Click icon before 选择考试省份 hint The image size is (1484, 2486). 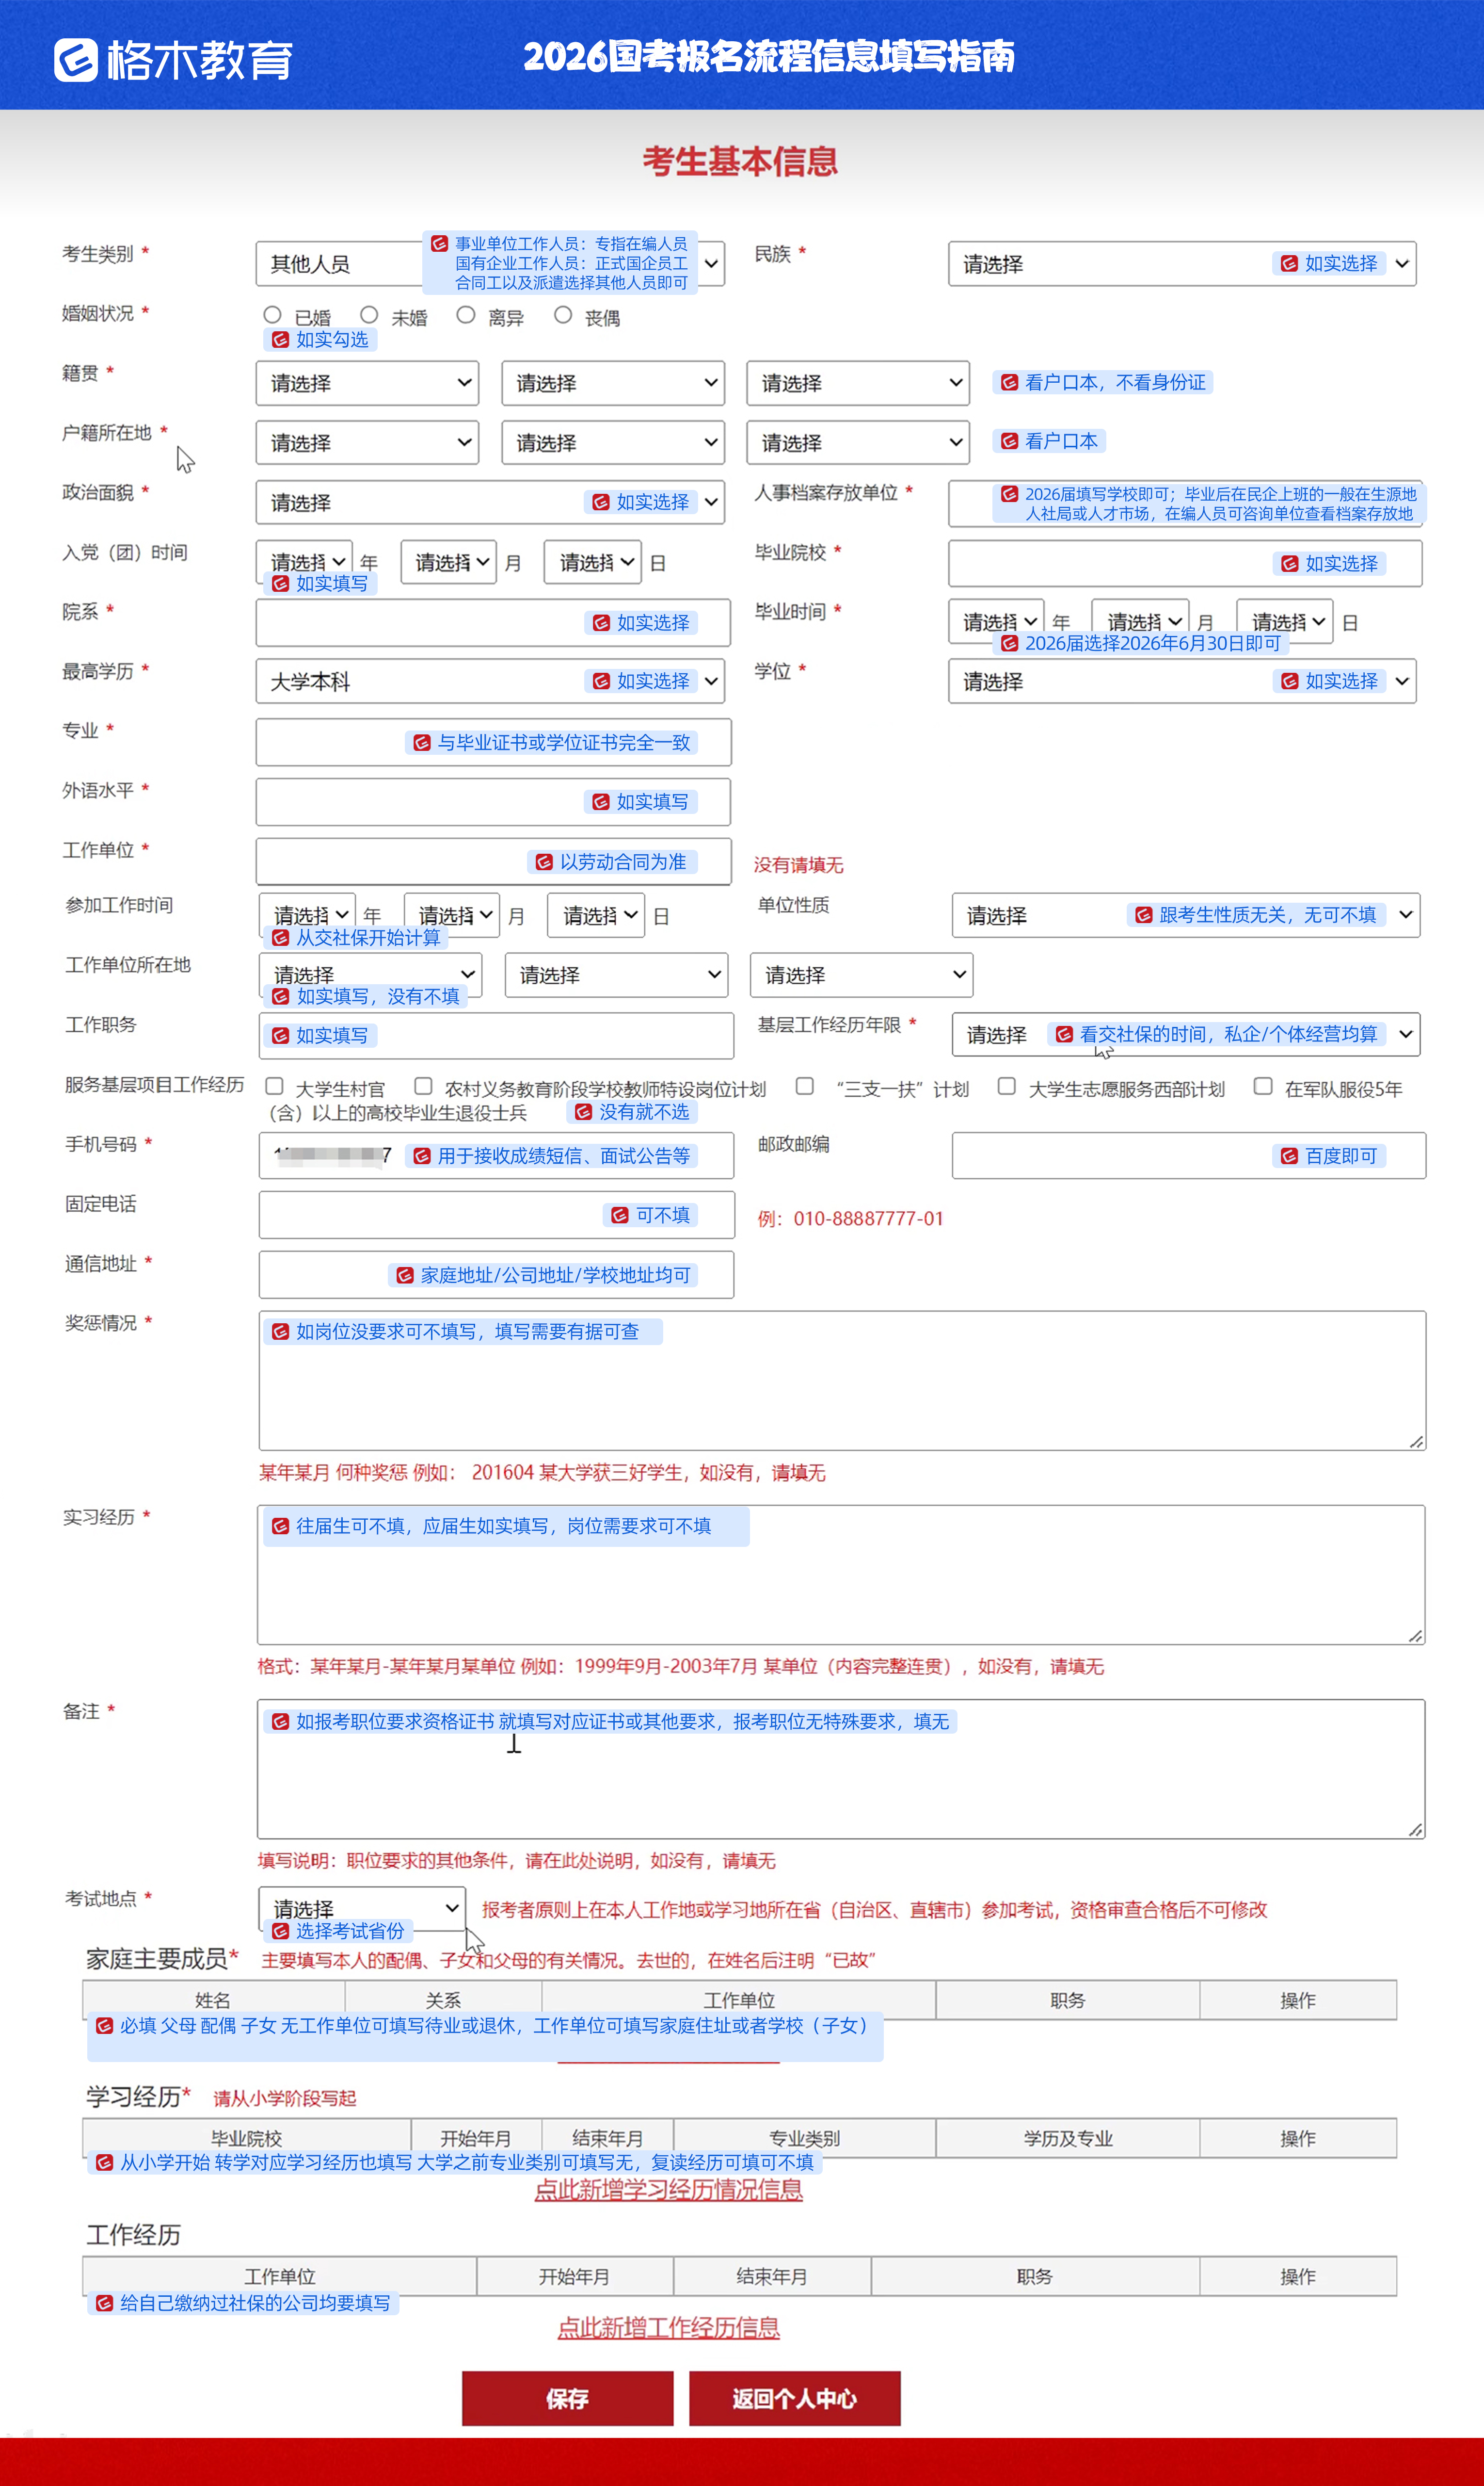[281, 1931]
